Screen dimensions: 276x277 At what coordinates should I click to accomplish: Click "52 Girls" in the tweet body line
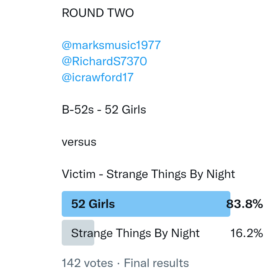tap(125, 110)
